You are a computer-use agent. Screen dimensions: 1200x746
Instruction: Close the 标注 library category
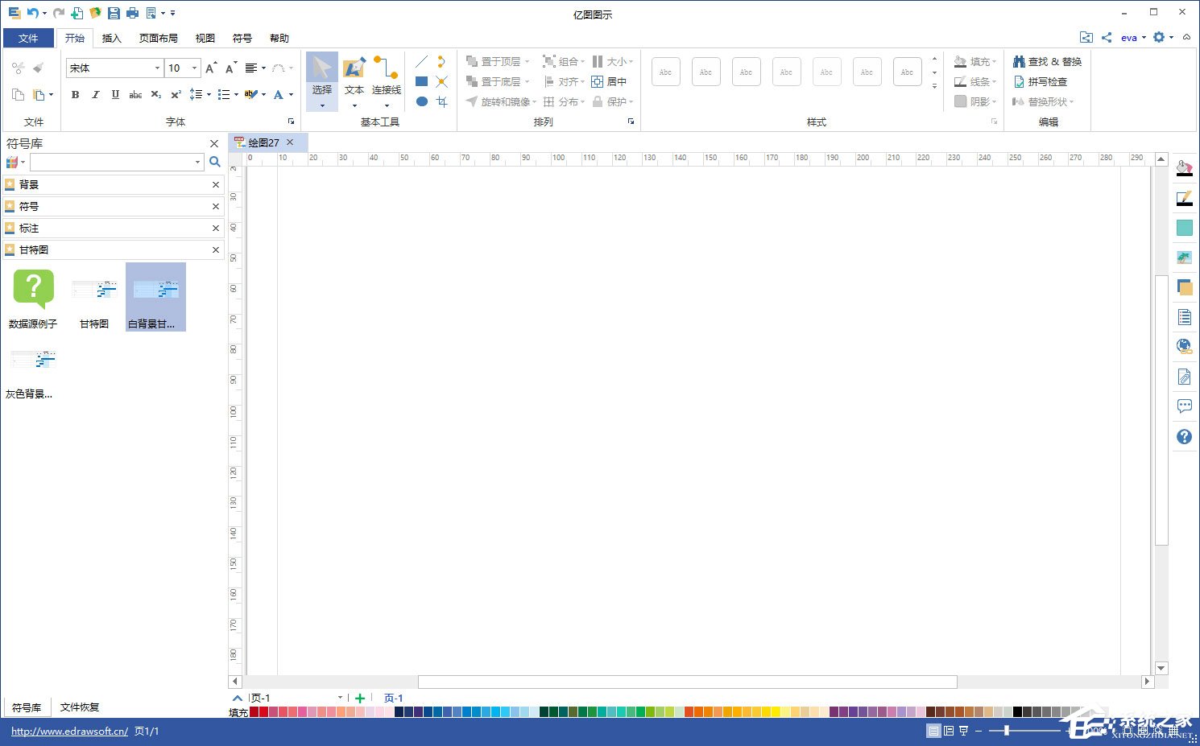216,228
